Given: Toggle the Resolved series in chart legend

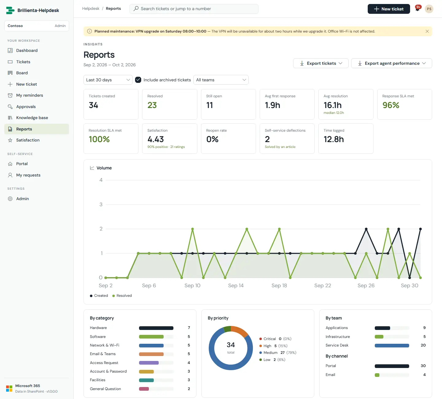Looking at the screenshot, I should tap(122, 296).
